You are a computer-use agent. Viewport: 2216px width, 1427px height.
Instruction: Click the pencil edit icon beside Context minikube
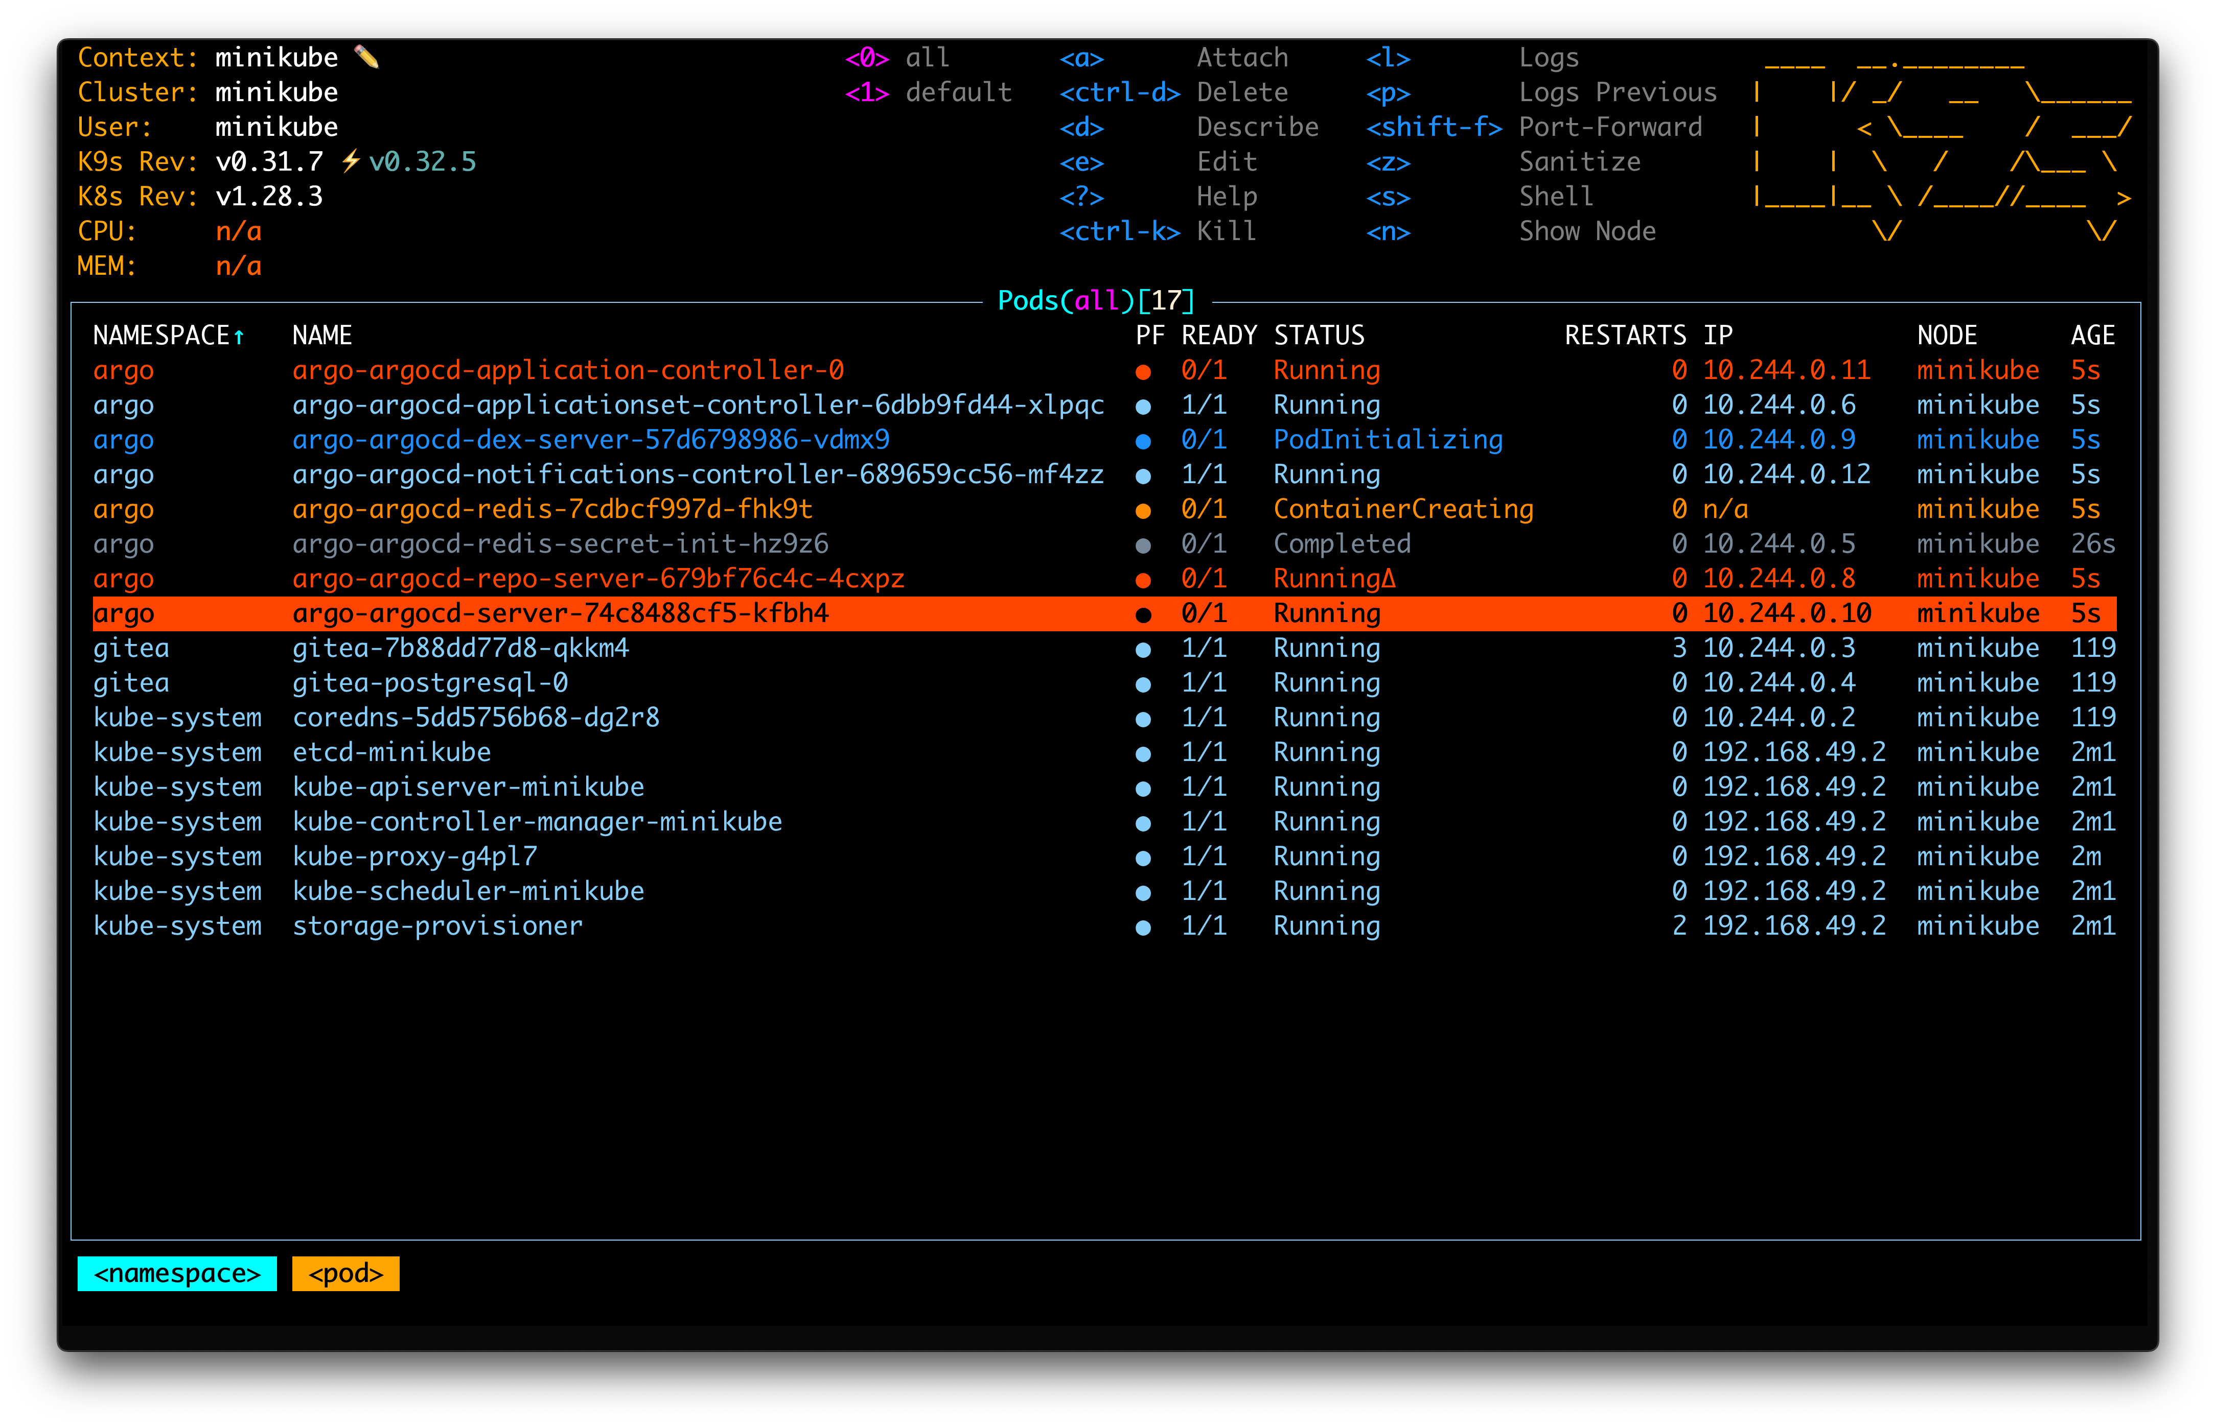coord(368,57)
